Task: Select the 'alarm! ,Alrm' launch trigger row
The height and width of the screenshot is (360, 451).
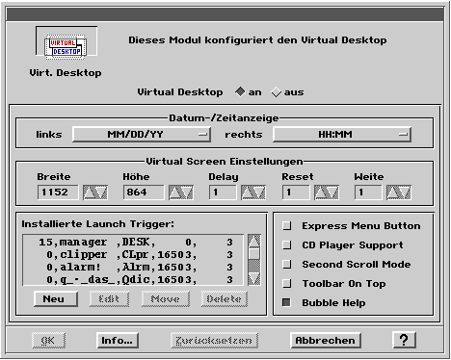Action: (133, 267)
